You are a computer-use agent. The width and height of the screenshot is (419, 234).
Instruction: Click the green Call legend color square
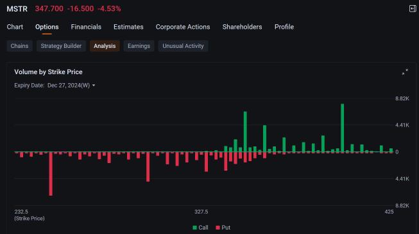[194, 228]
